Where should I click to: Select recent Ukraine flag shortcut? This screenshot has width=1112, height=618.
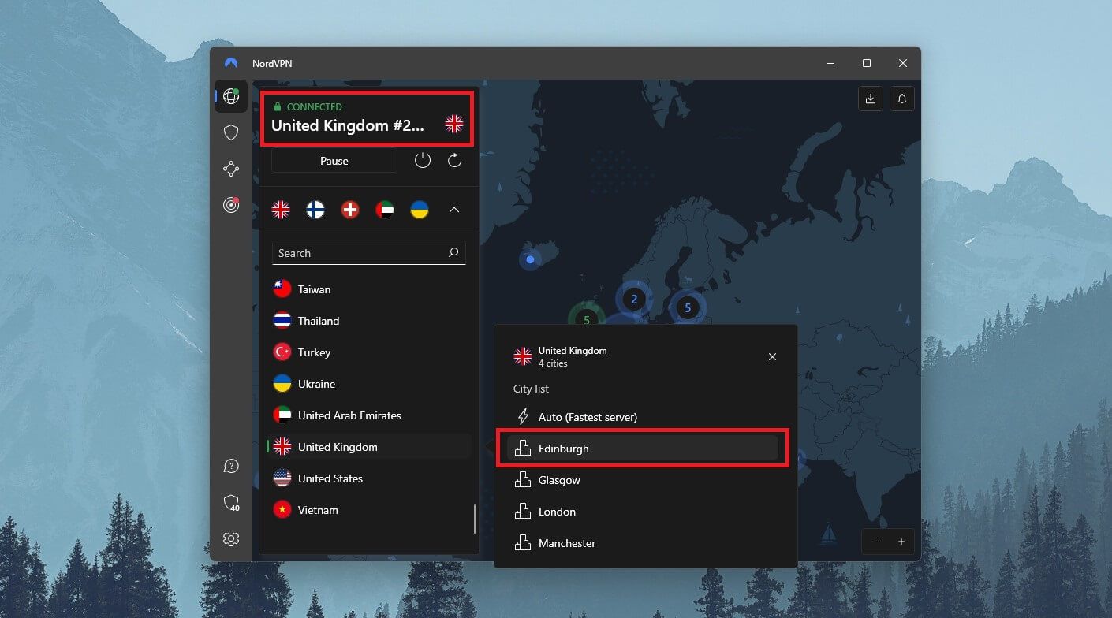pos(420,210)
